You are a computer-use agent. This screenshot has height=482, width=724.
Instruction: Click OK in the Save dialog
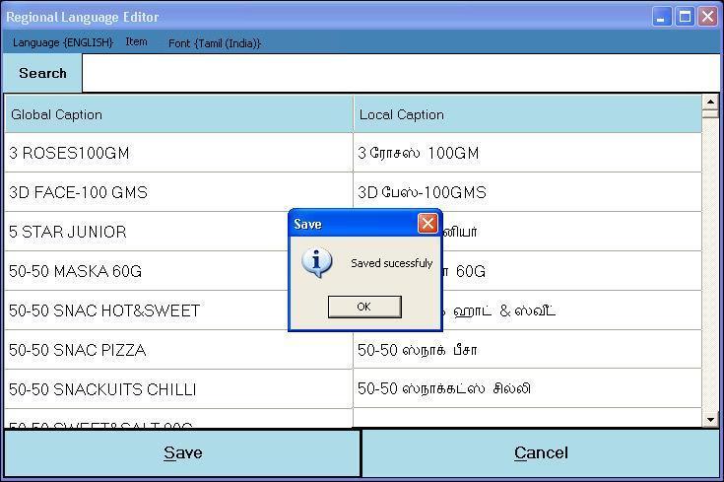pos(364,307)
